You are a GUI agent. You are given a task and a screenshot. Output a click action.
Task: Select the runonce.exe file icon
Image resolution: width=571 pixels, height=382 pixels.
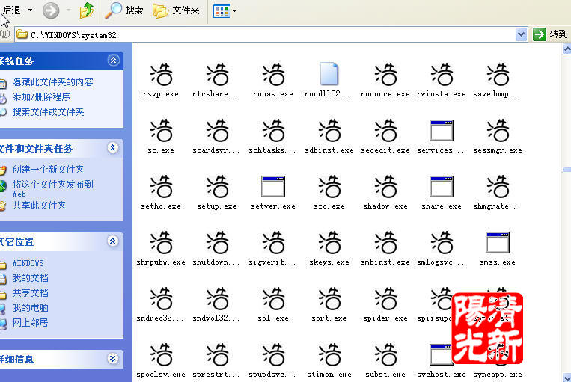click(385, 74)
